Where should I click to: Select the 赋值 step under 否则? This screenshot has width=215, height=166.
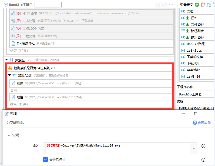[90, 97]
